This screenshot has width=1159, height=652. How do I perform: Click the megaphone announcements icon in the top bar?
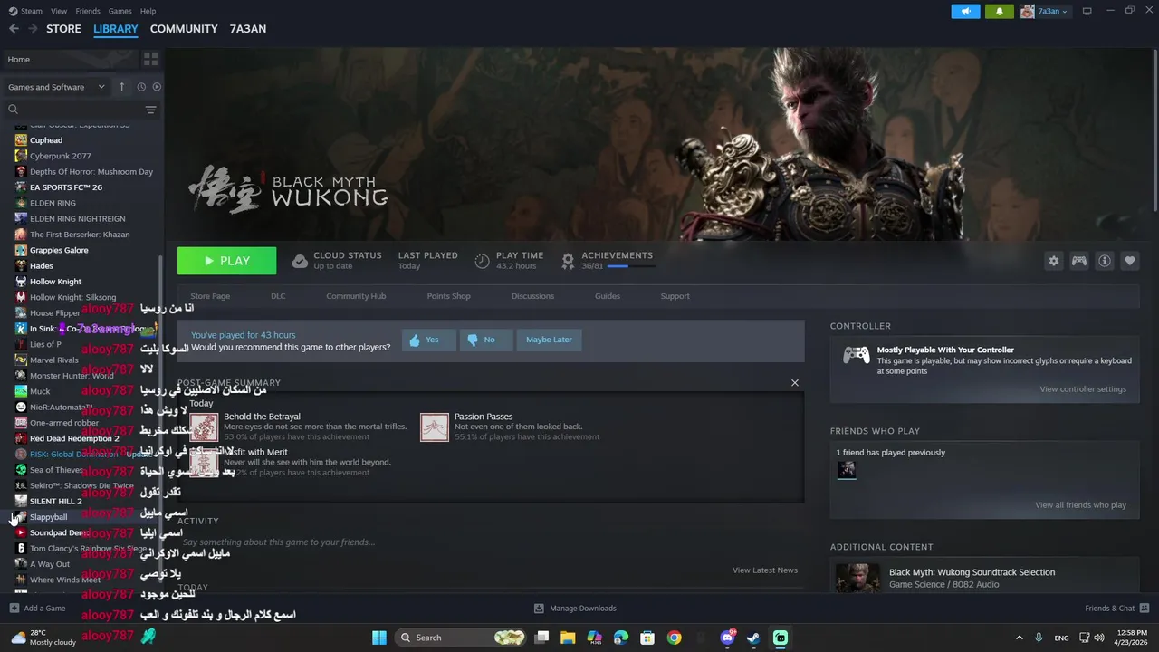[966, 11]
